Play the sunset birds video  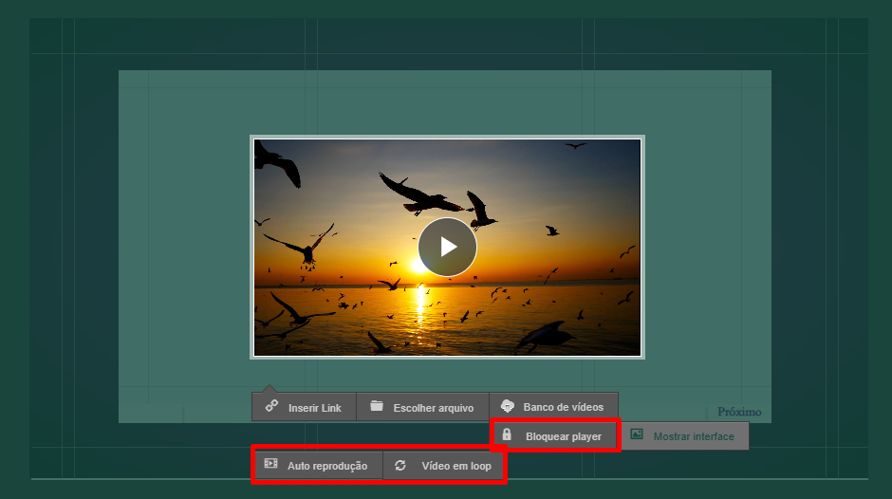pyautogui.click(x=447, y=247)
